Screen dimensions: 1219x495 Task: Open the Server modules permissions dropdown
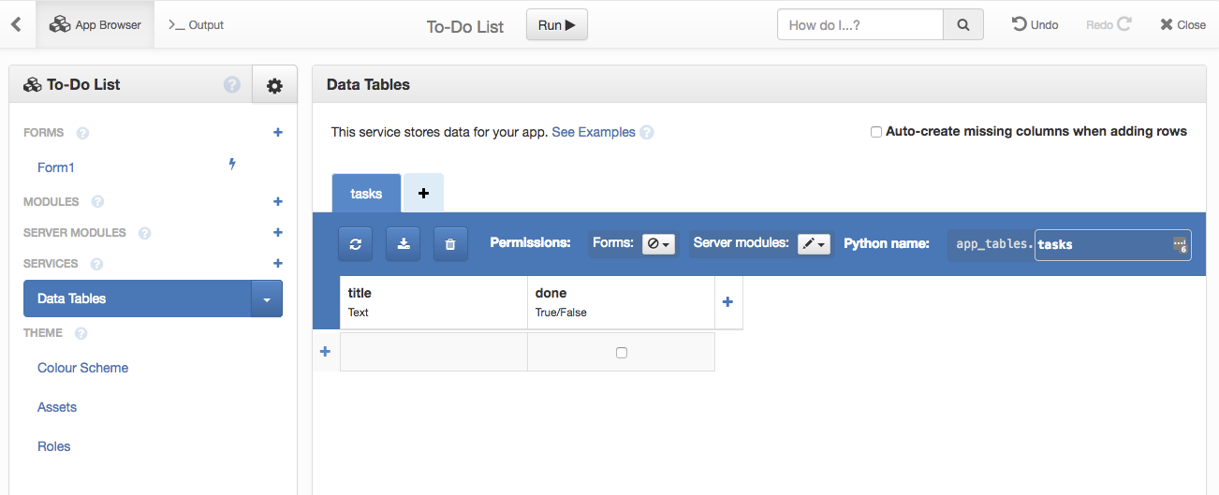coord(814,244)
